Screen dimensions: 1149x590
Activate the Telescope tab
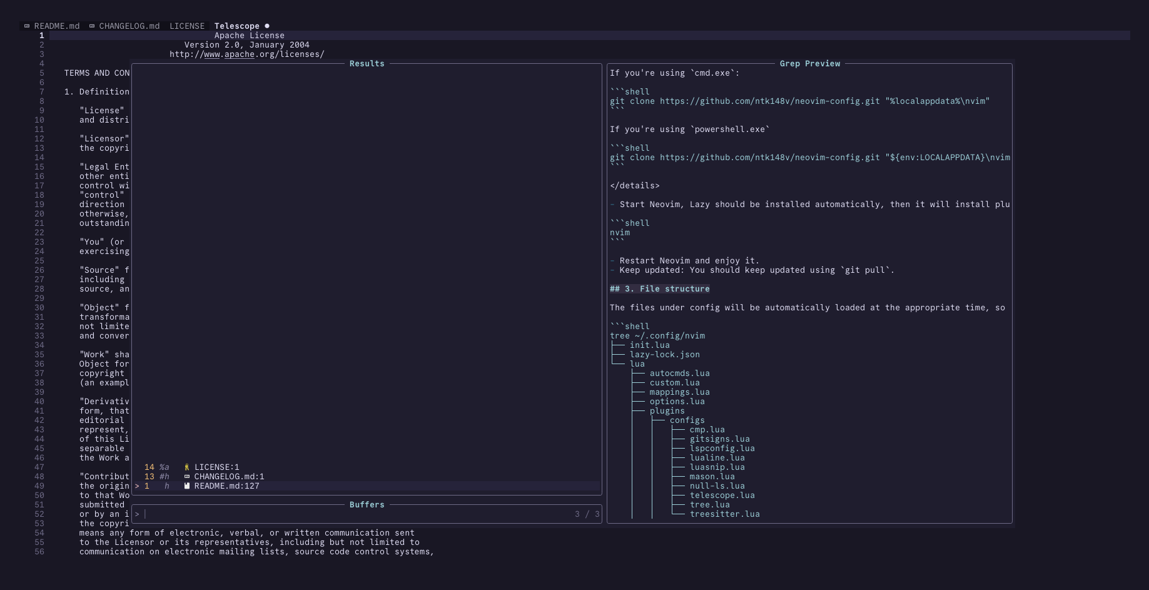(236, 26)
